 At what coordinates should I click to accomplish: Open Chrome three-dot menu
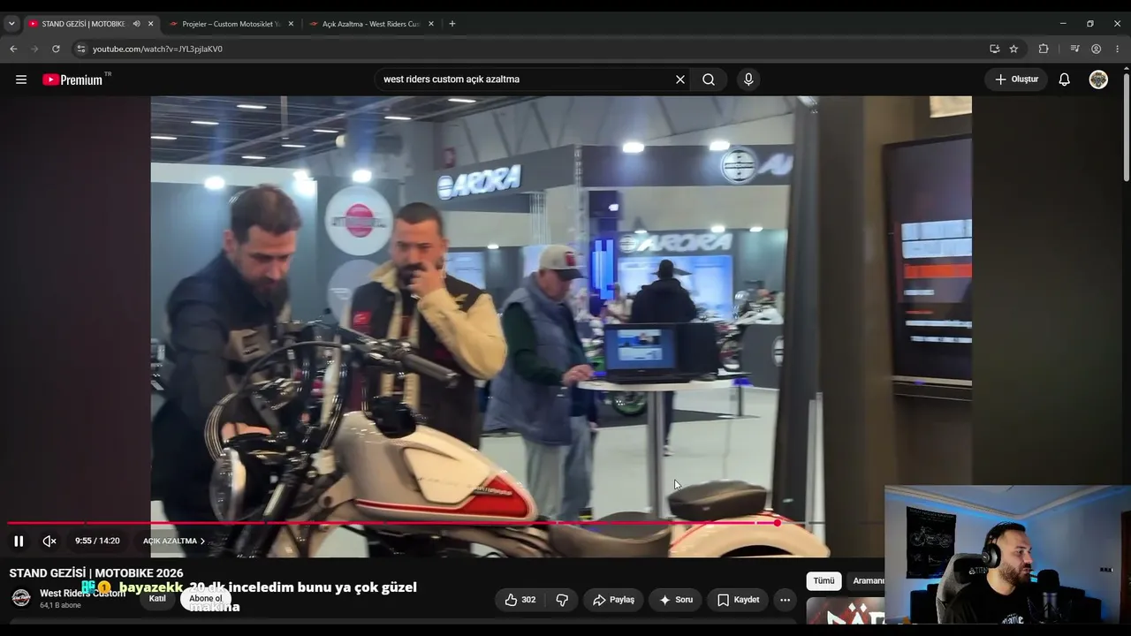pos(1118,49)
